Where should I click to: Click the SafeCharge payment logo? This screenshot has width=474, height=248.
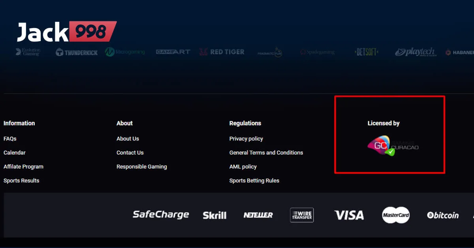tap(161, 214)
